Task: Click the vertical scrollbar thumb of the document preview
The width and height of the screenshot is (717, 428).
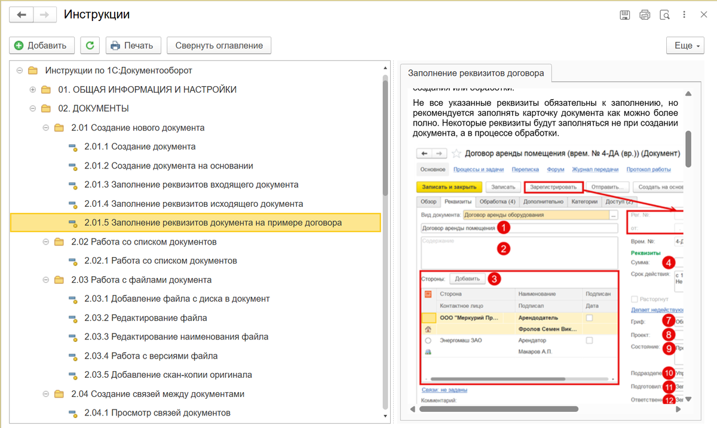Action: (x=689, y=149)
